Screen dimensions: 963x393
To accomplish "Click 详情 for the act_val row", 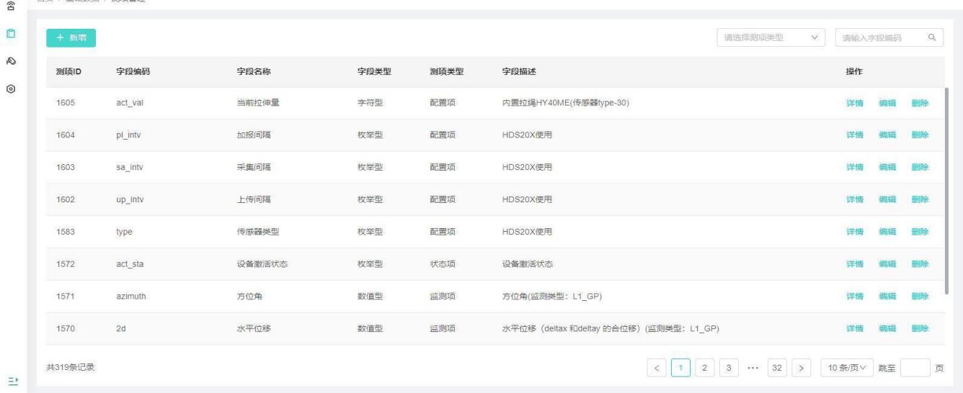I will point(854,103).
